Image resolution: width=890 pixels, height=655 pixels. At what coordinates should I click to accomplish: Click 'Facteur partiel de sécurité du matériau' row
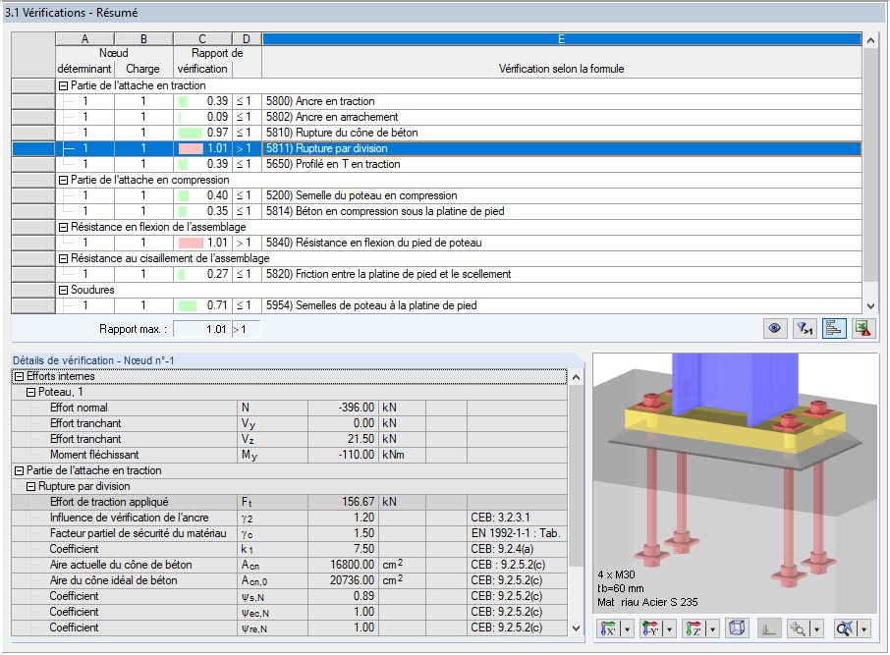[x=289, y=533]
